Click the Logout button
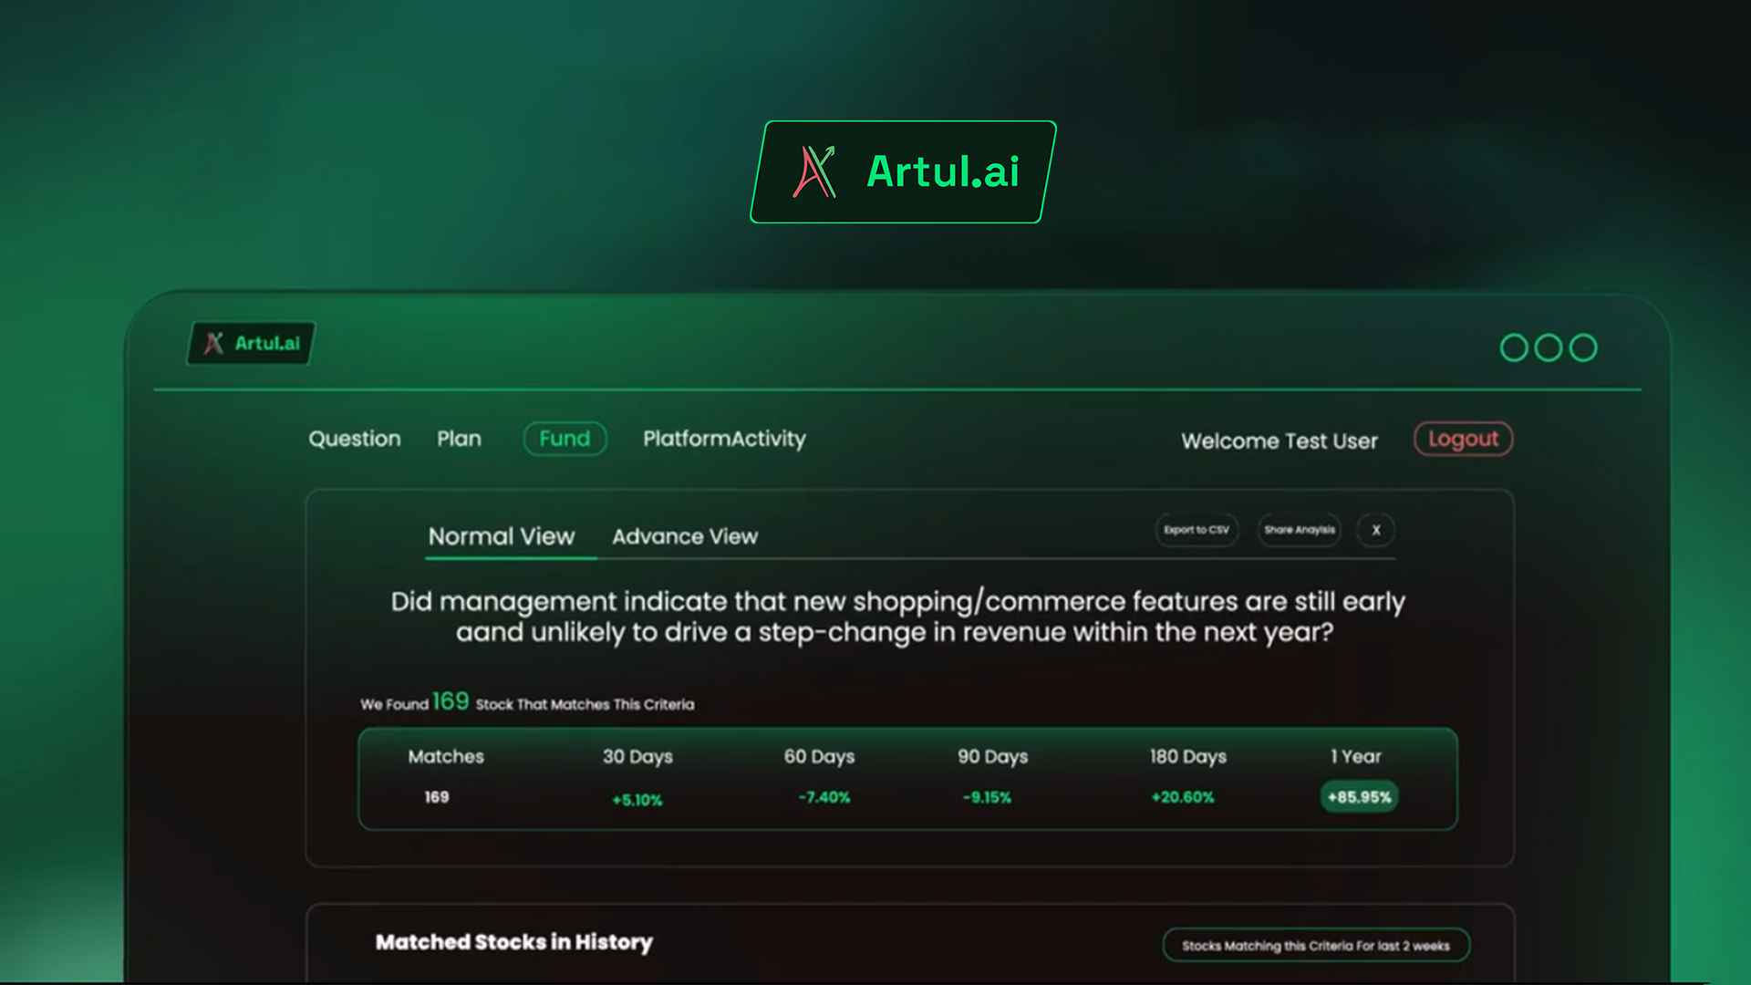The image size is (1751, 985). pyautogui.click(x=1463, y=439)
